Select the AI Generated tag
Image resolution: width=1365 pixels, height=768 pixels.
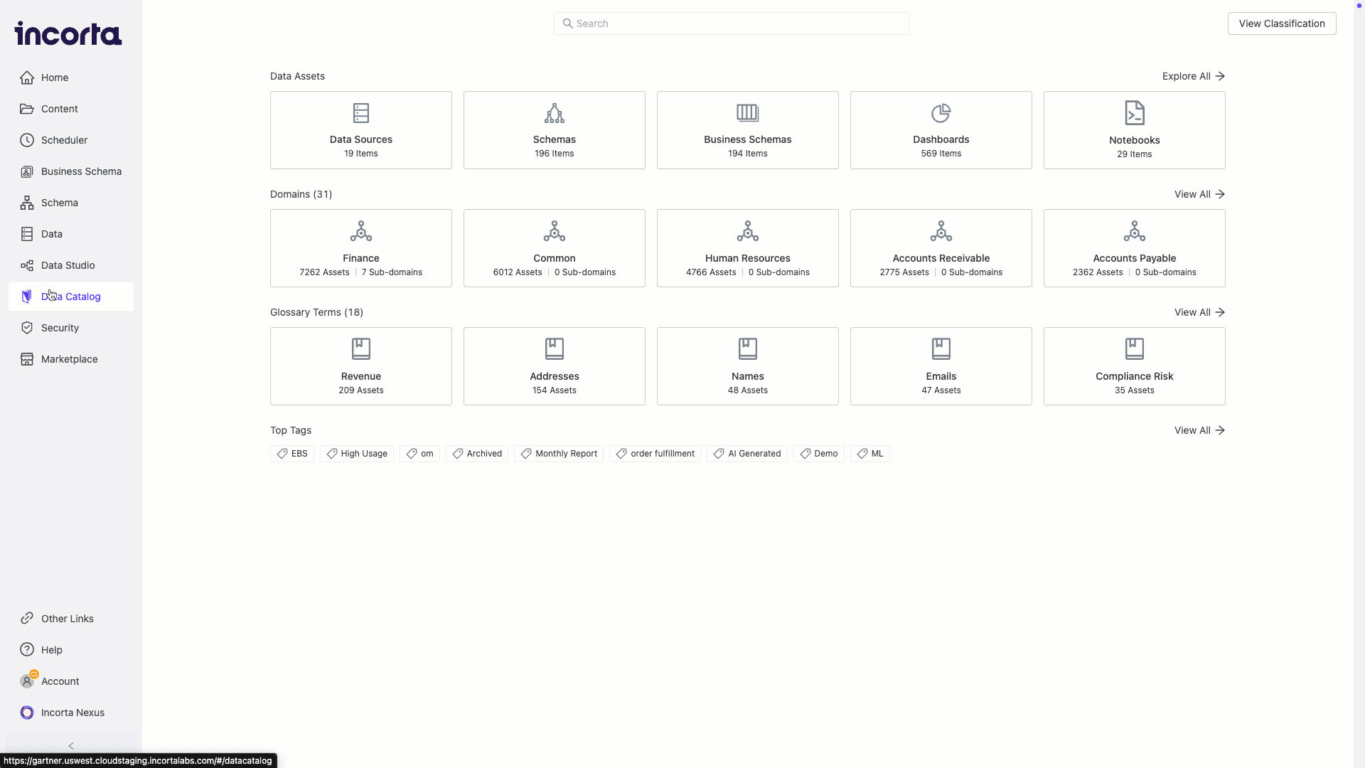coord(747,454)
